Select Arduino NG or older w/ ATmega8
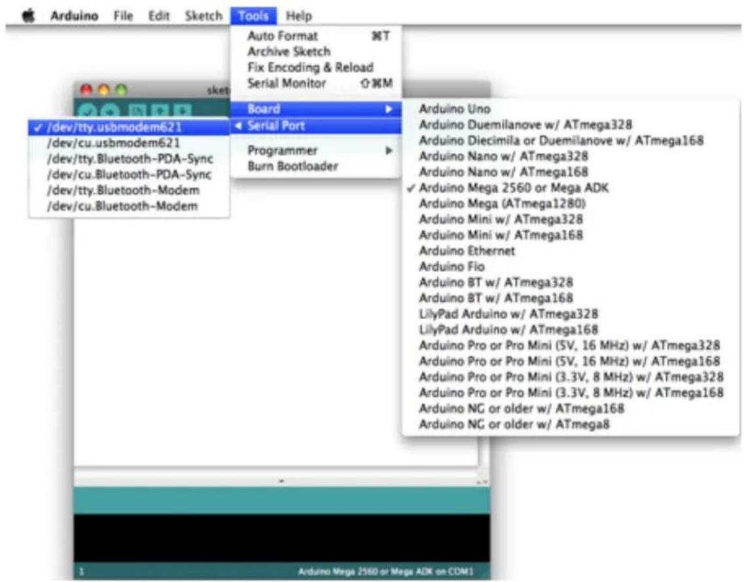The image size is (744, 582). (x=571, y=424)
